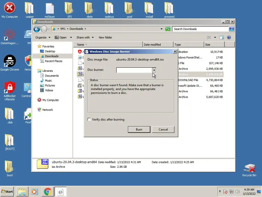Viewport: 262px width, 197px height.
Task: Open the boot folder on desktop
Action: tap(9, 169)
